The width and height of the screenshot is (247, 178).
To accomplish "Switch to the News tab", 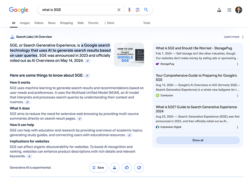I will pyautogui.click(x=52, y=23).
